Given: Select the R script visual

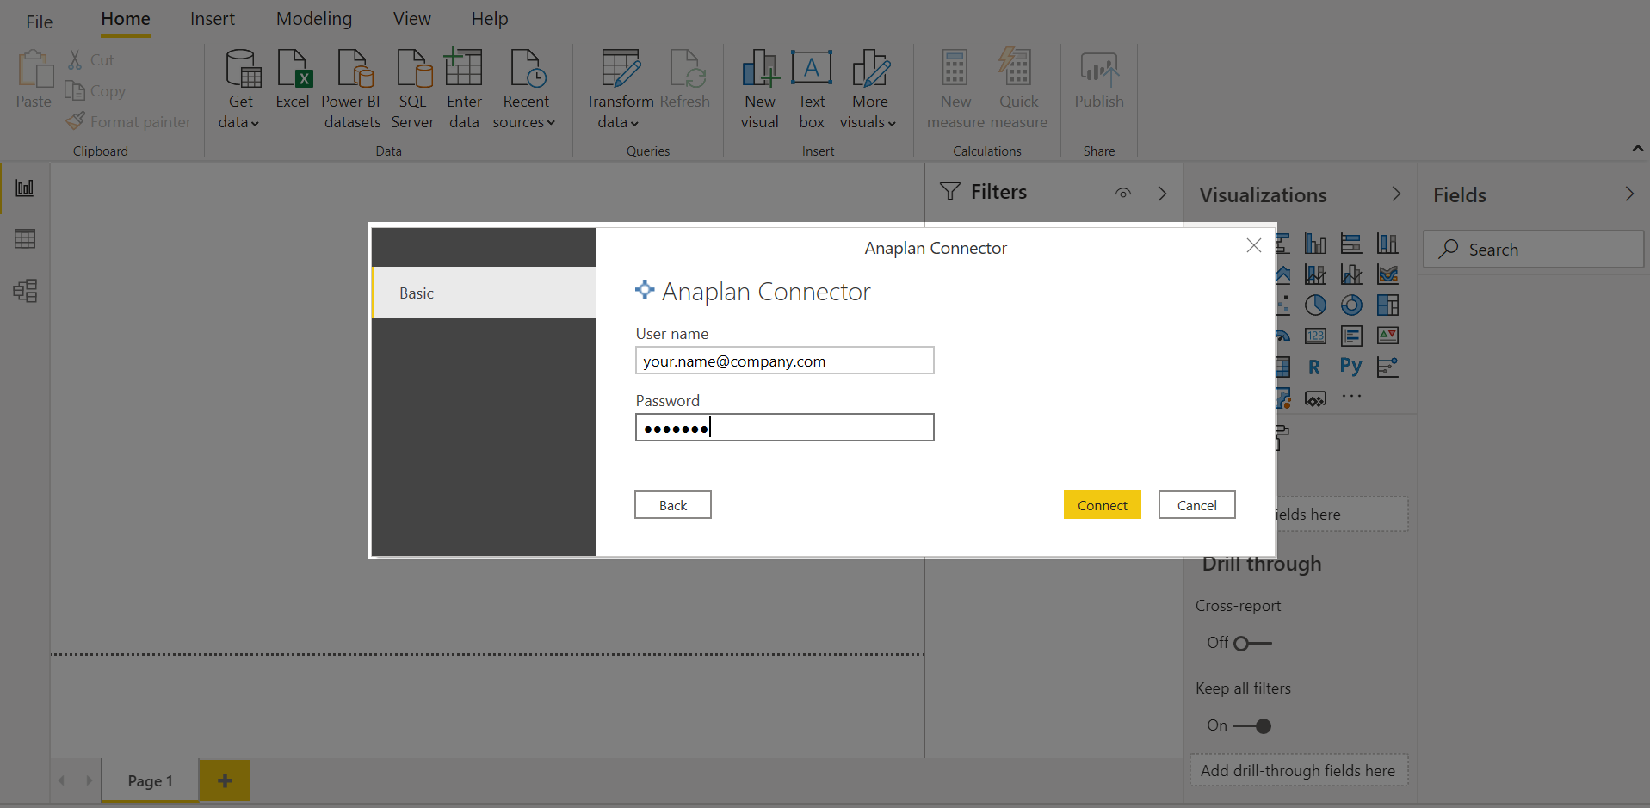Looking at the screenshot, I should click(1314, 367).
